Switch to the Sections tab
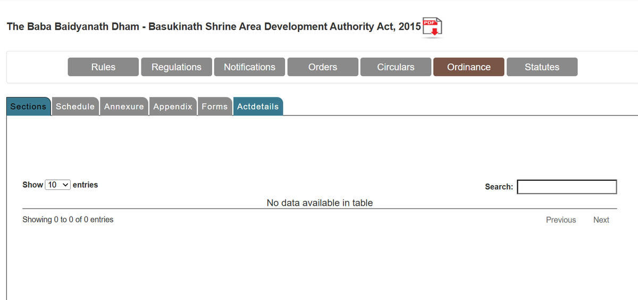The height and width of the screenshot is (300, 638). 28,106
